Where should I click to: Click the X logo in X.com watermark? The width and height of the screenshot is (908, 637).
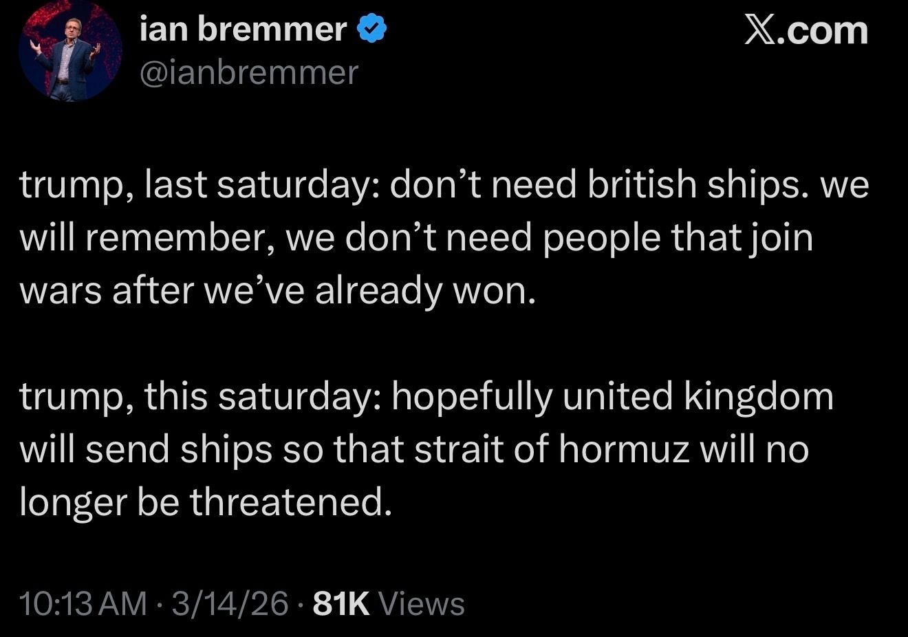pyautogui.click(x=760, y=31)
